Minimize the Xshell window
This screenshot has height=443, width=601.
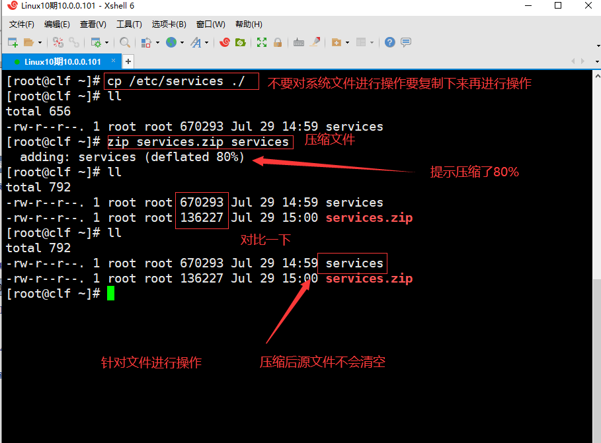coord(528,5)
